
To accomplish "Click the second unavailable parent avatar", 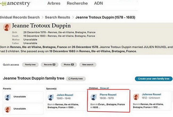I will click(8, 109).
